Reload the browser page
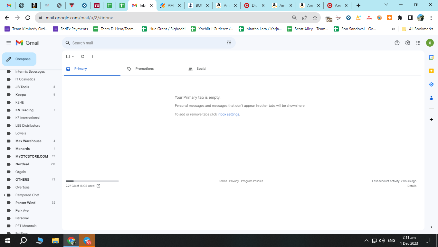438x247 pixels. 28,18
